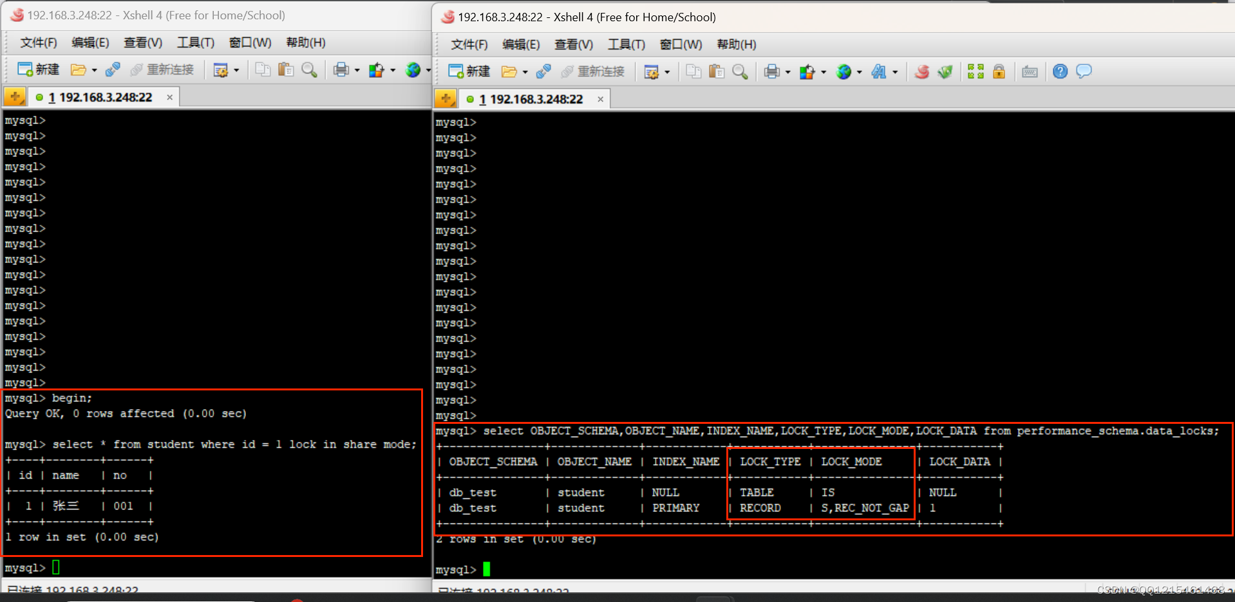Open 文件(F) menu in left window
The height and width of the screenshot is (602, 1235).
pyautogui.click(x=39, y=42)
